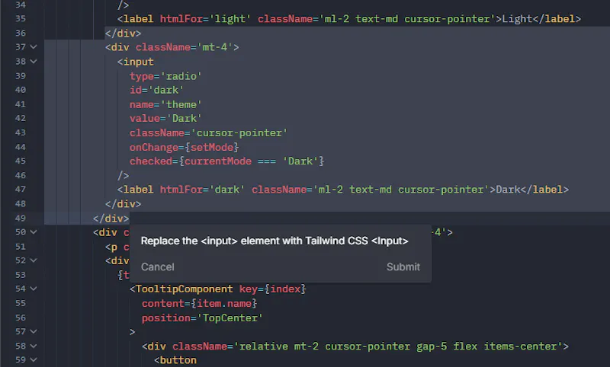Collapse the code fold at line 52

34,260
